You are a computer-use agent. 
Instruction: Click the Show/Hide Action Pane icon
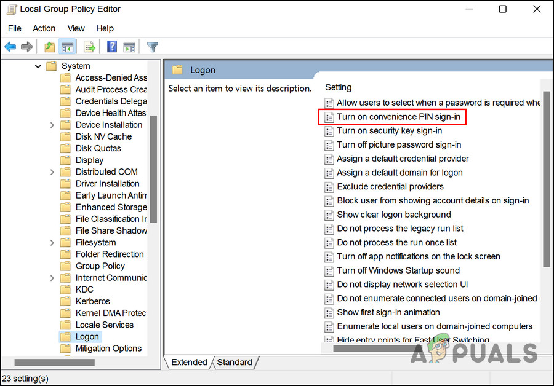pyautogui.click(x=129, y=47)
